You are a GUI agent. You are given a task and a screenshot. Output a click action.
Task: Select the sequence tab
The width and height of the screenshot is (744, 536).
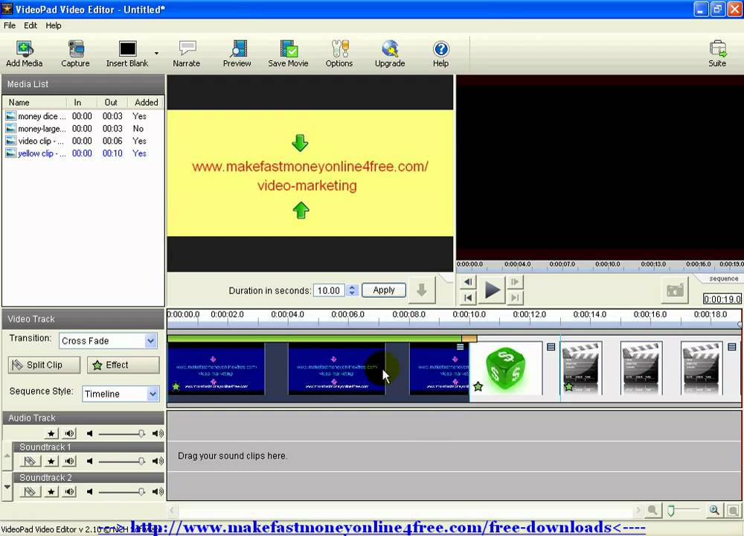(x=724, y=278)
